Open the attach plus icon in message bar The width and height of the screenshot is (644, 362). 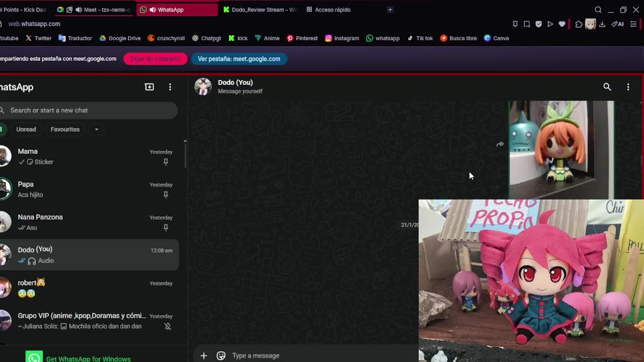[x=203, y=355]
